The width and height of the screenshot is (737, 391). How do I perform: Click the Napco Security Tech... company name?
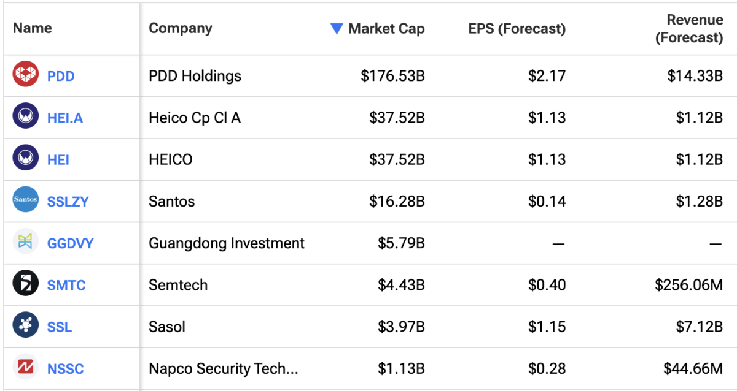coord(223,369)
